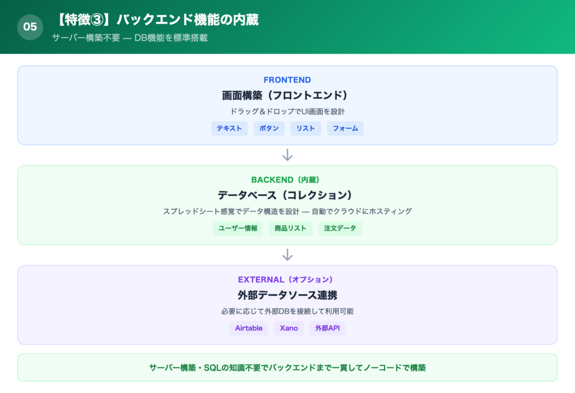Click the データベース（コレクション）heading
Viewport: 575px width, 393px height.
coord(287,195)
